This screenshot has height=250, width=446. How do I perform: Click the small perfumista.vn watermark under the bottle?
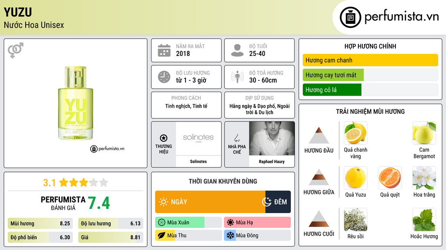point(107,148)
